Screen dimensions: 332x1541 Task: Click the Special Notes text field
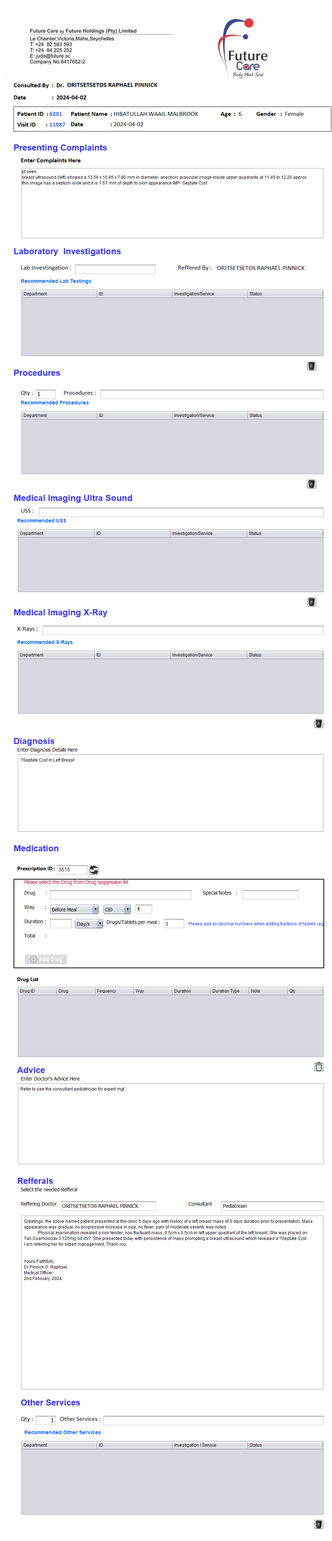[270, 894]
